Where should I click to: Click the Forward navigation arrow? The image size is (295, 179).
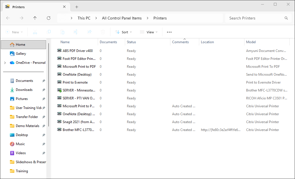tap(22, 18)
